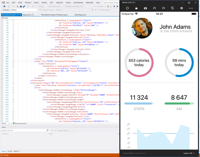Click the Lock icon in simulator toolbar
The image size is (200, 157).
(136, 8)
